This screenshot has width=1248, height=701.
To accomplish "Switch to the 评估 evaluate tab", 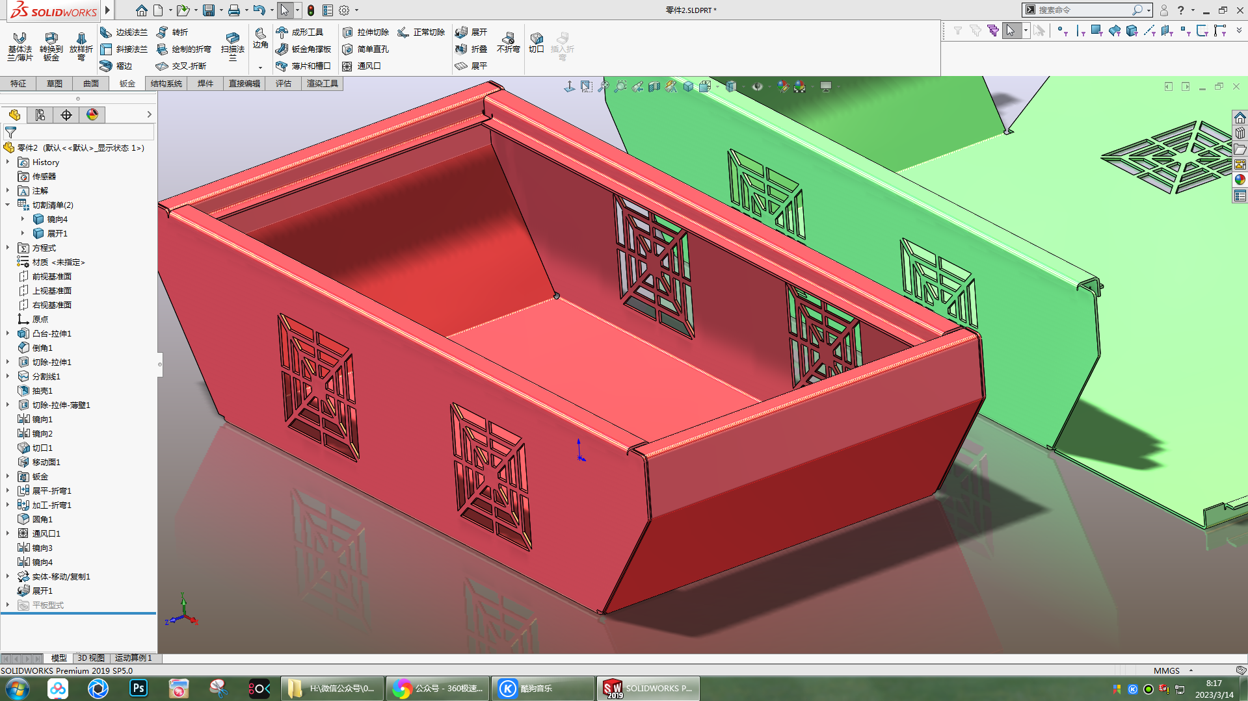I will pos(284,83).
